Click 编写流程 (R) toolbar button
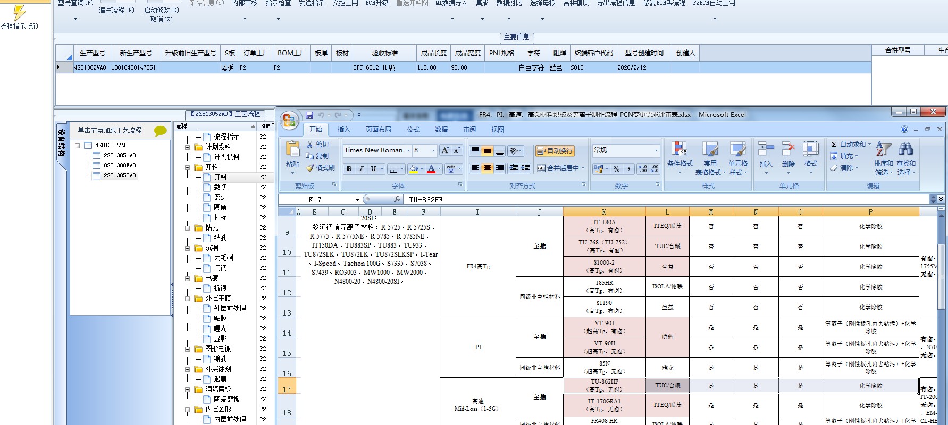 point(116,10)
